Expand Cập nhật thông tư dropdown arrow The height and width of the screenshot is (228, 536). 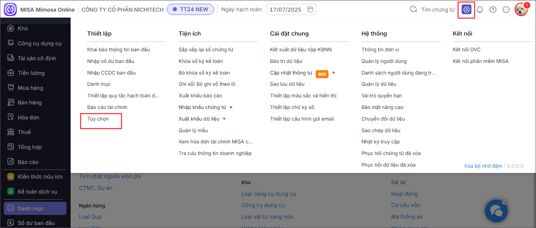point(333,73)
